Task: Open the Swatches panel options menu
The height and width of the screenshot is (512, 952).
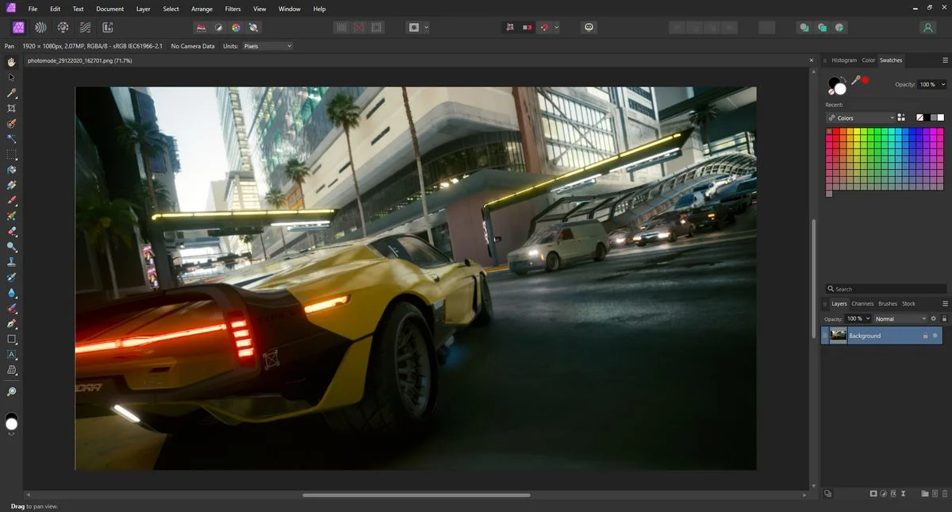Action: pyautogui.click(x=945, y=60)
